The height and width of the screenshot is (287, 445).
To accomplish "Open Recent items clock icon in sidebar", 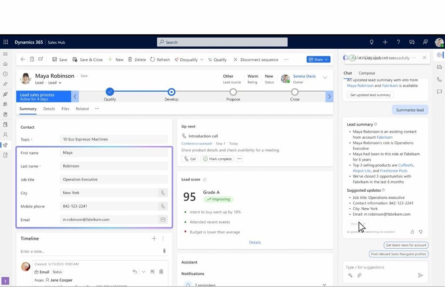I will (5, 74).
